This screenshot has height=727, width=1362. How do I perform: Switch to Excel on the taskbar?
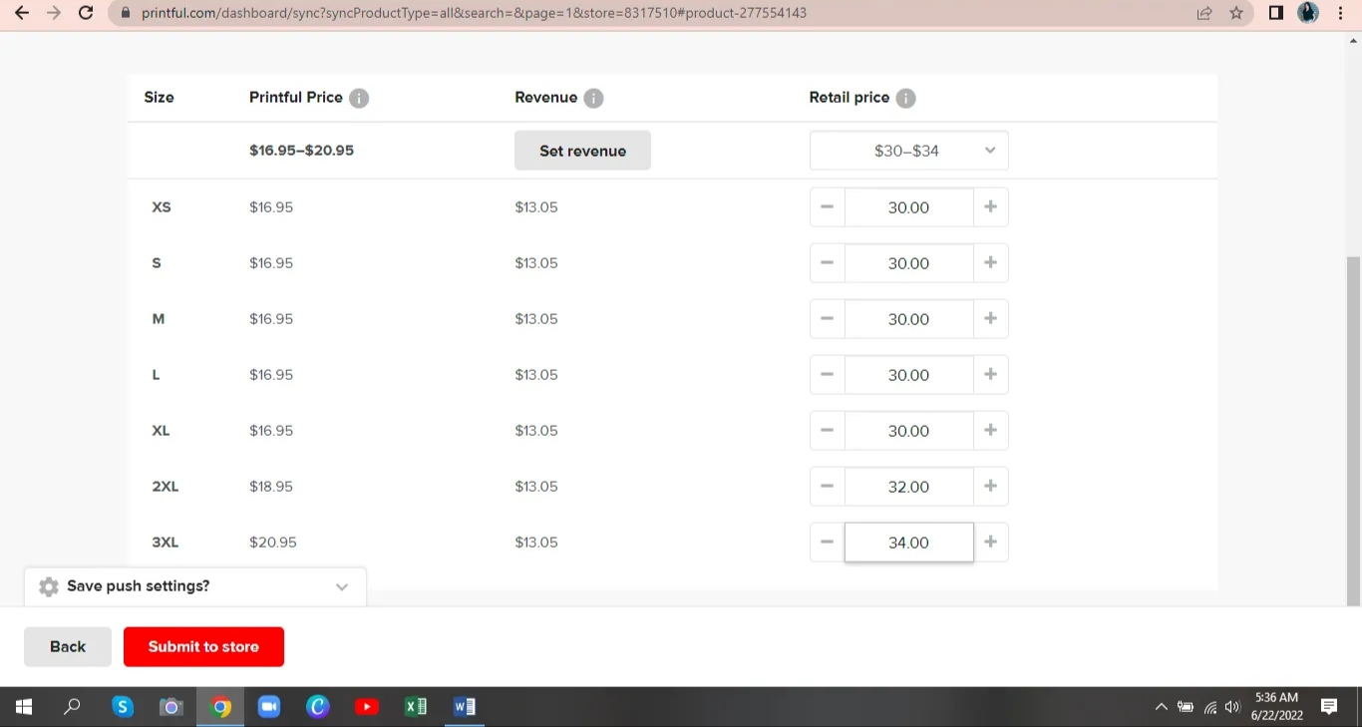click(x=416, y=707)
